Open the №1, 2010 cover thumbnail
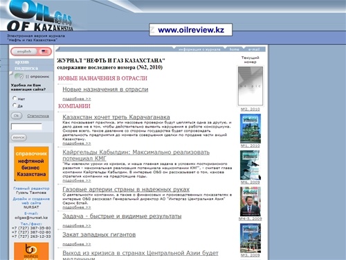Viewport: 346px width, 260px height. [251, 128]
